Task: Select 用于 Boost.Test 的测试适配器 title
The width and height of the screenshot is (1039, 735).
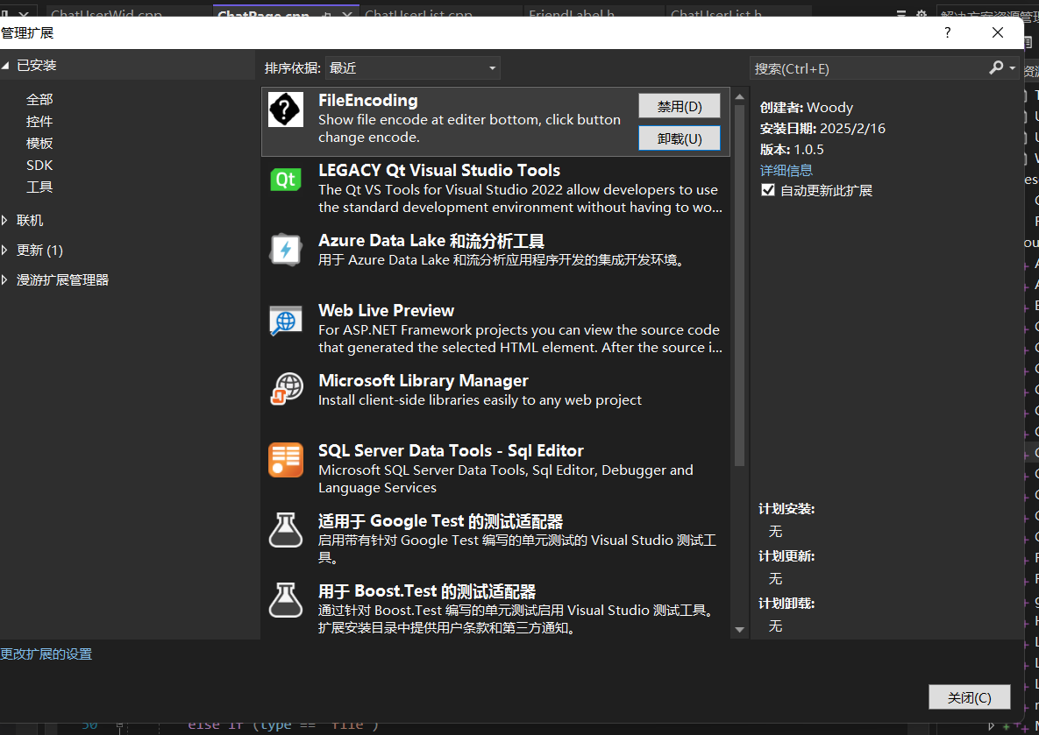Action: point(427,591)
